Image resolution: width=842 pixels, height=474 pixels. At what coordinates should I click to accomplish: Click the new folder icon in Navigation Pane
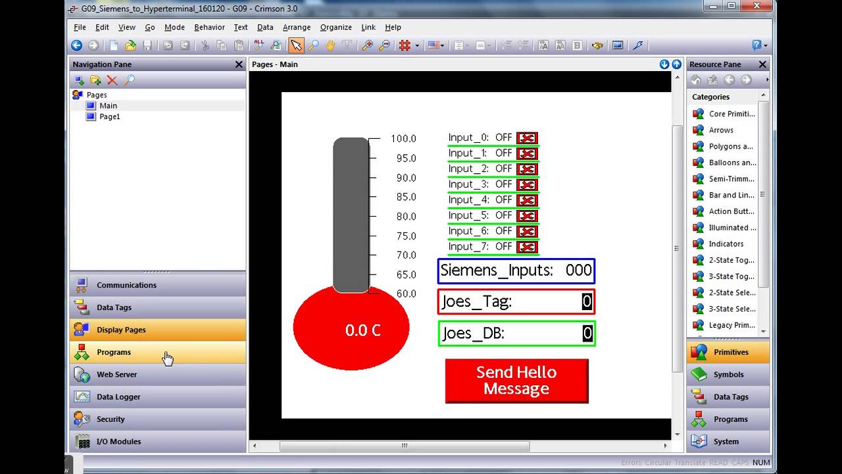(96, 80)
